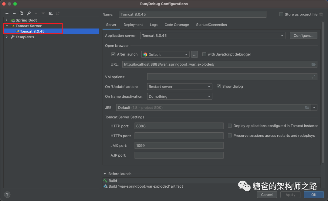Expand the VM options field
The width and height of the screenshot is (328, 201).
[313, 77]
